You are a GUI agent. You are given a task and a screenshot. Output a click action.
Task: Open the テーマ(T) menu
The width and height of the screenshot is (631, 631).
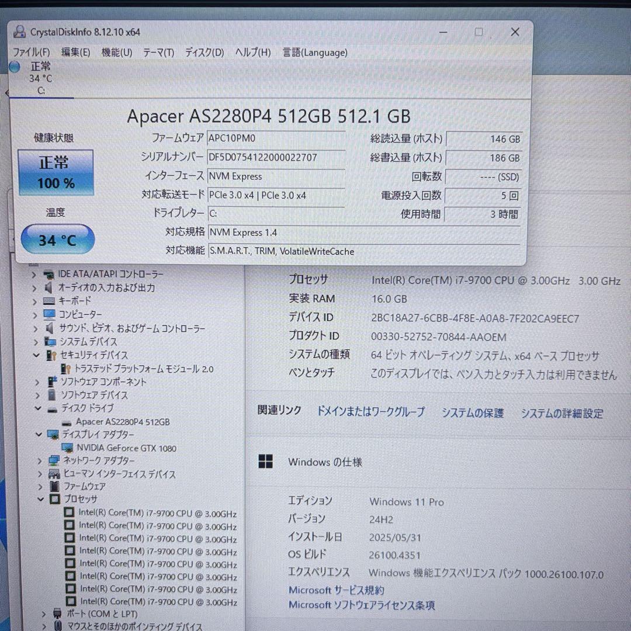158,53
